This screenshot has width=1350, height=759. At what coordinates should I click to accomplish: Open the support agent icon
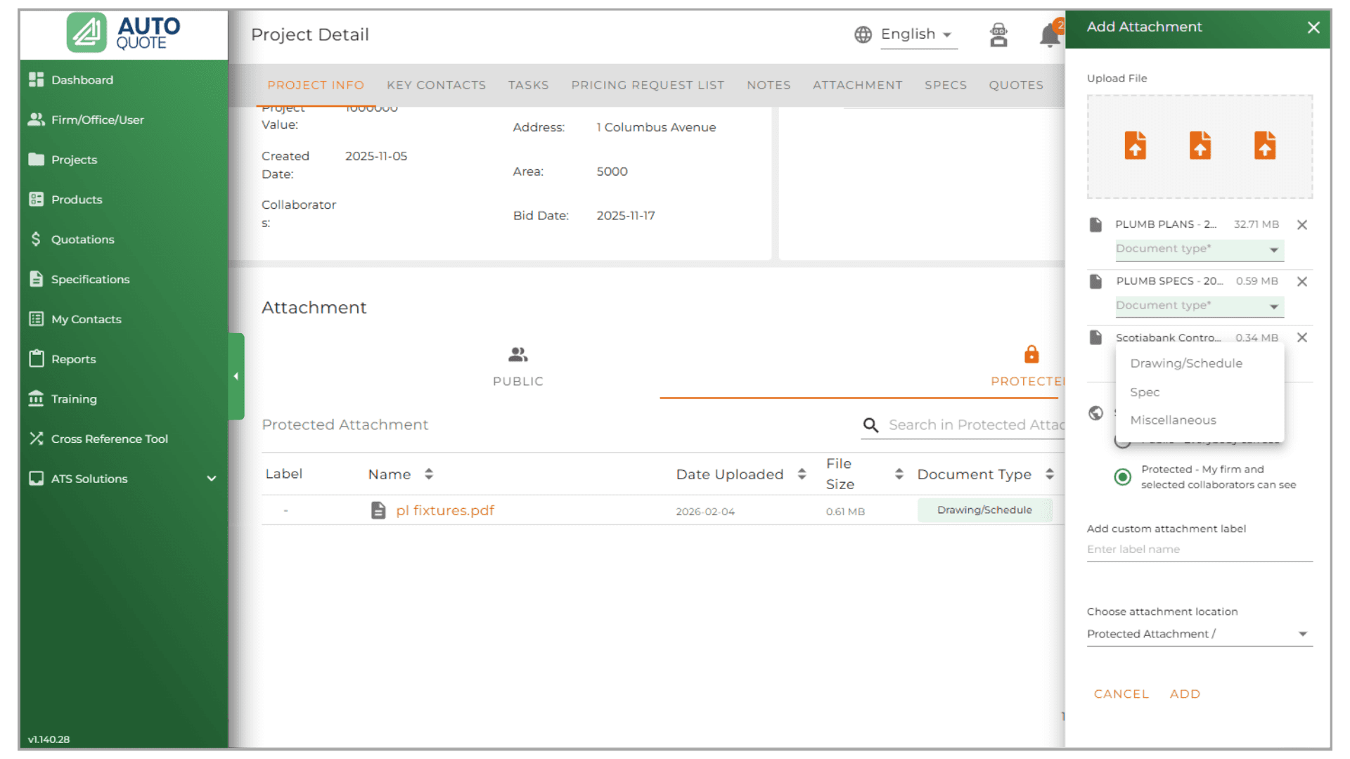[x=998, y=34]
